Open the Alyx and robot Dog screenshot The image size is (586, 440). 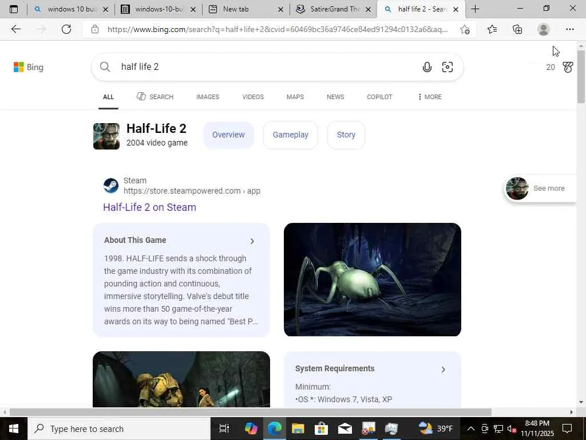click(x=181, y=379)
